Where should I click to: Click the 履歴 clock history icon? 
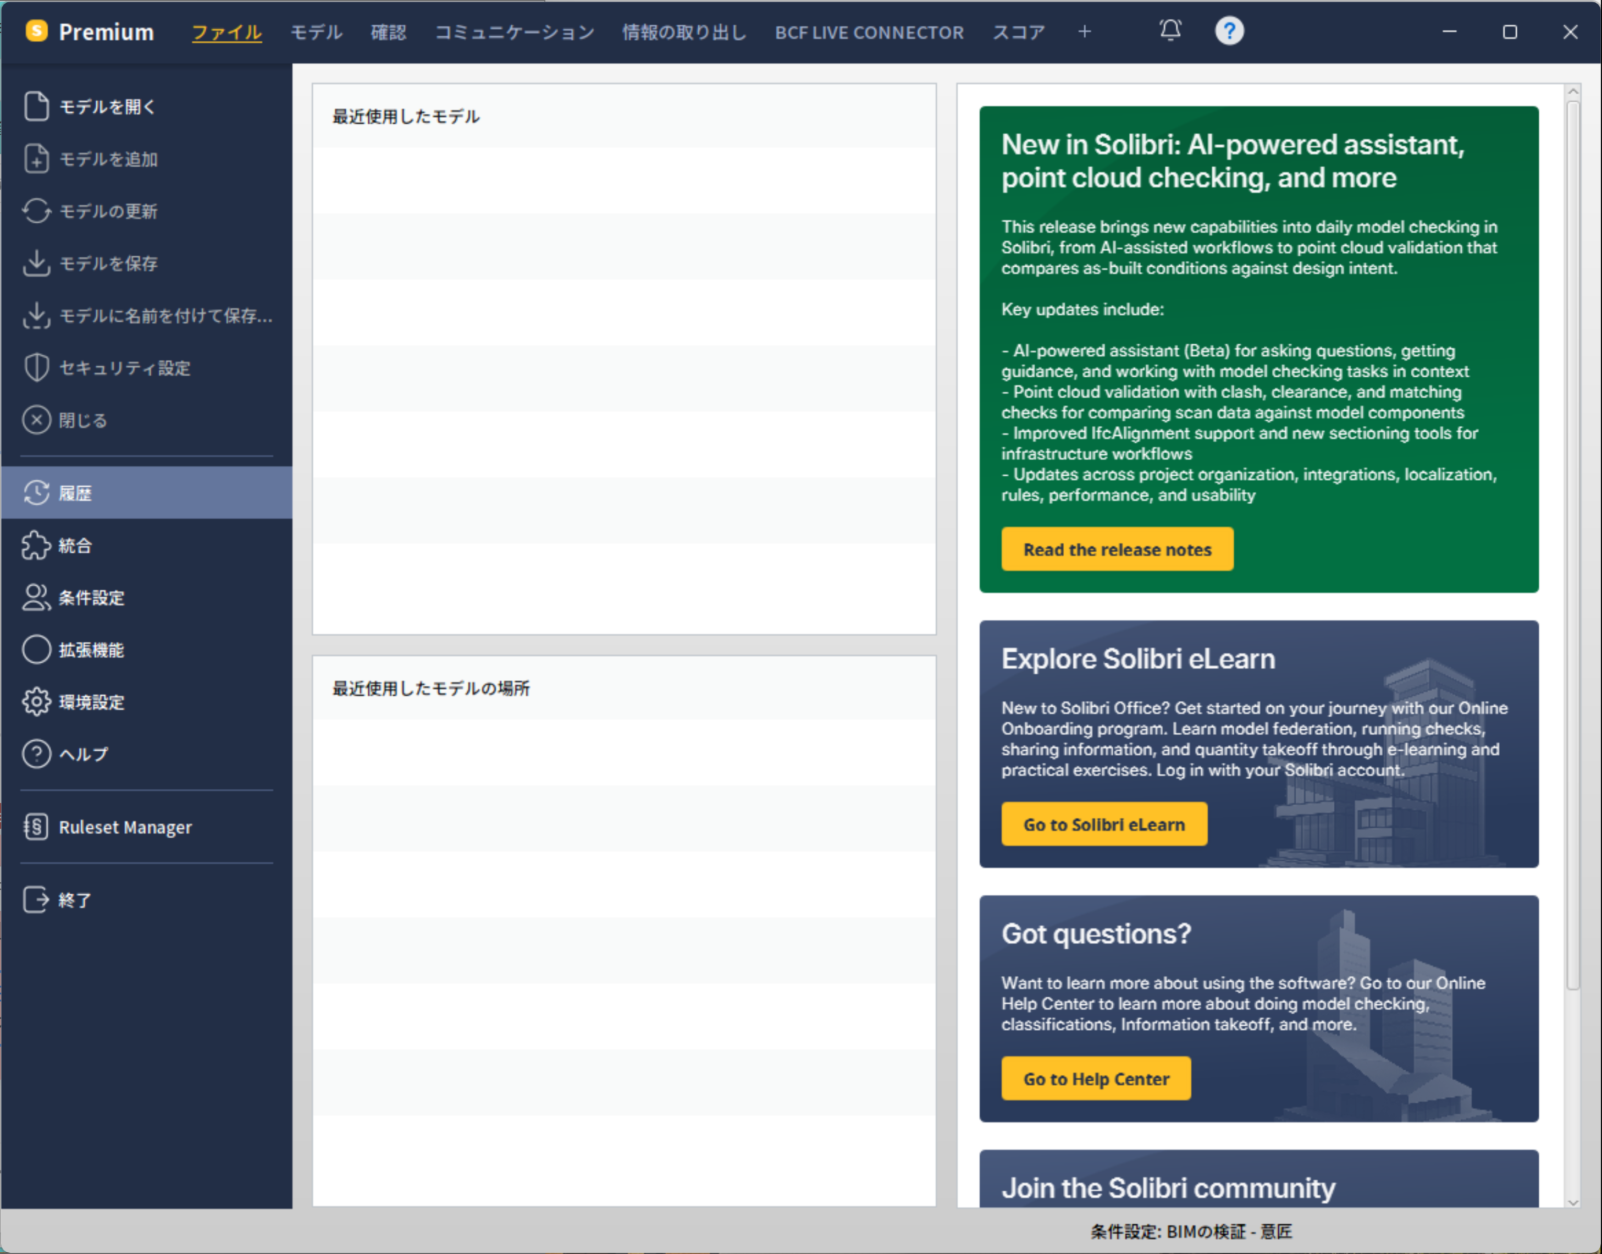[x=36, y=493]
